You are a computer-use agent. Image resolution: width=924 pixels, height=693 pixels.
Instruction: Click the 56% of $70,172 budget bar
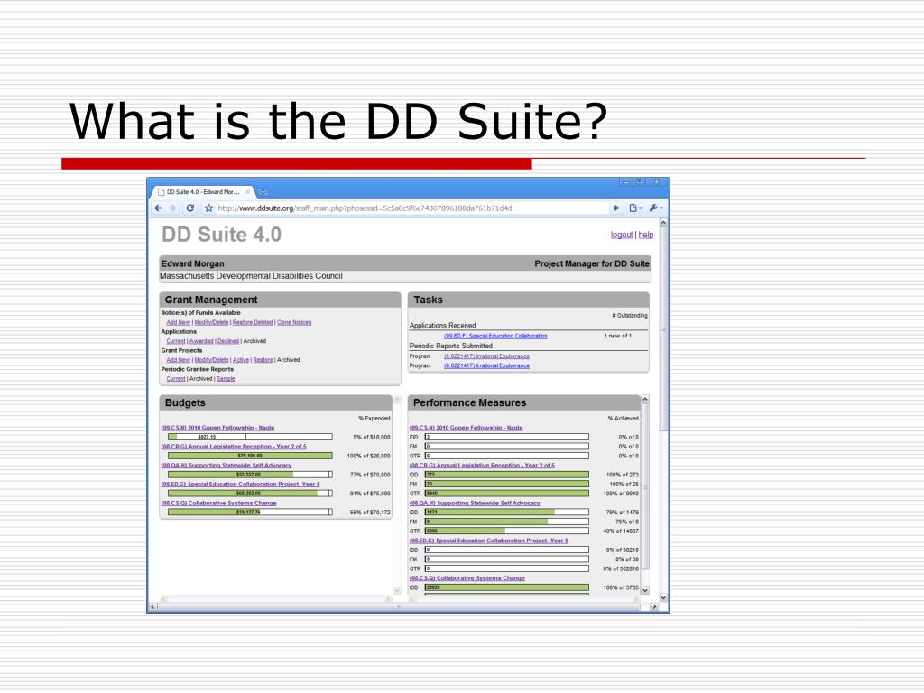250,513
